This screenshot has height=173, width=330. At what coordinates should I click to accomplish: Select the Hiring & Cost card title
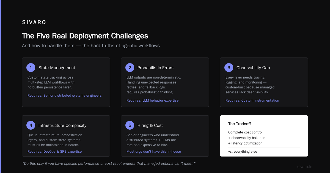pyautogui.click(x=150, y=125)
